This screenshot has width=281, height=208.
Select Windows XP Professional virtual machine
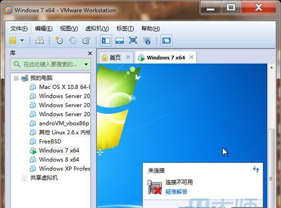[x=65, y=168]
